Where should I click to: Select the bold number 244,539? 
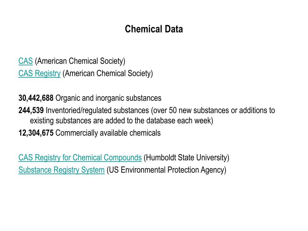pyautogui.click(x=31, y=110)
